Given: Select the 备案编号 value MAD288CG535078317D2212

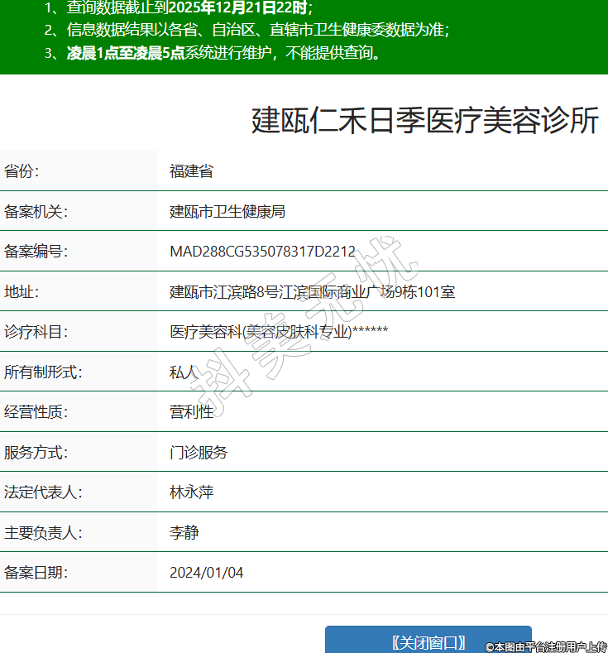Looking at the screenshot, I should tap(262, 252).
